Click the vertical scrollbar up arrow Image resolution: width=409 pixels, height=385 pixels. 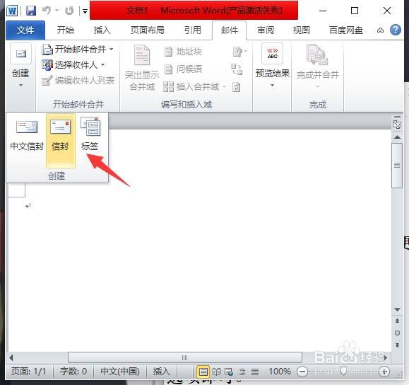tap(397, 137)
